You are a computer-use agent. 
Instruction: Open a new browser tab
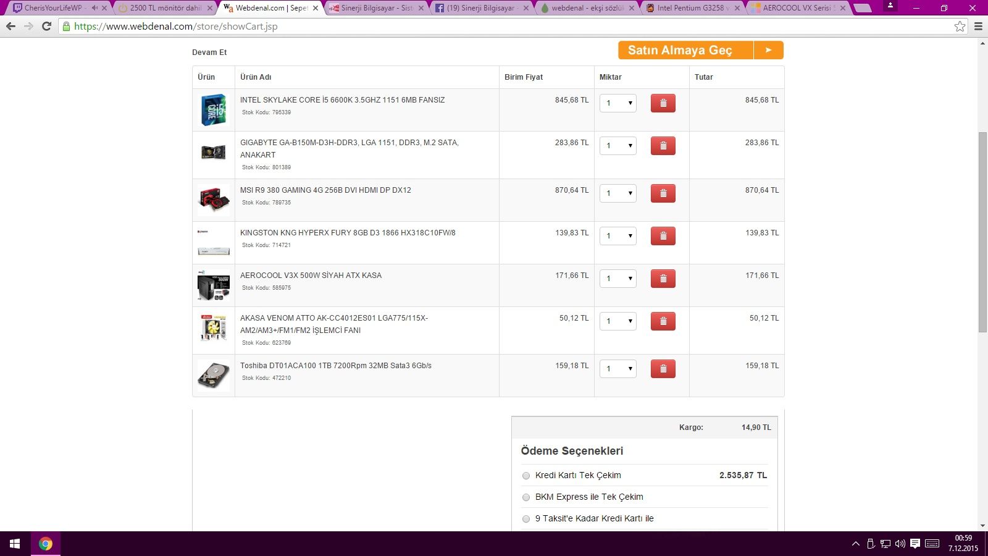[x=862, y=8]
